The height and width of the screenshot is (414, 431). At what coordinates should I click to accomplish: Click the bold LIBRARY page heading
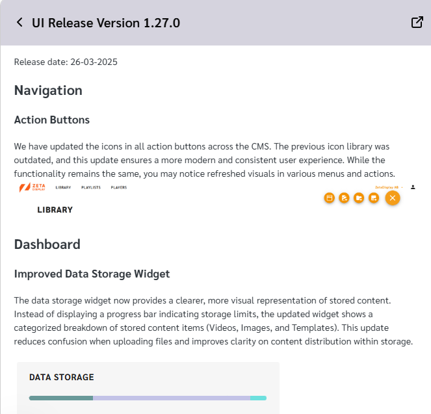[55, 210]
